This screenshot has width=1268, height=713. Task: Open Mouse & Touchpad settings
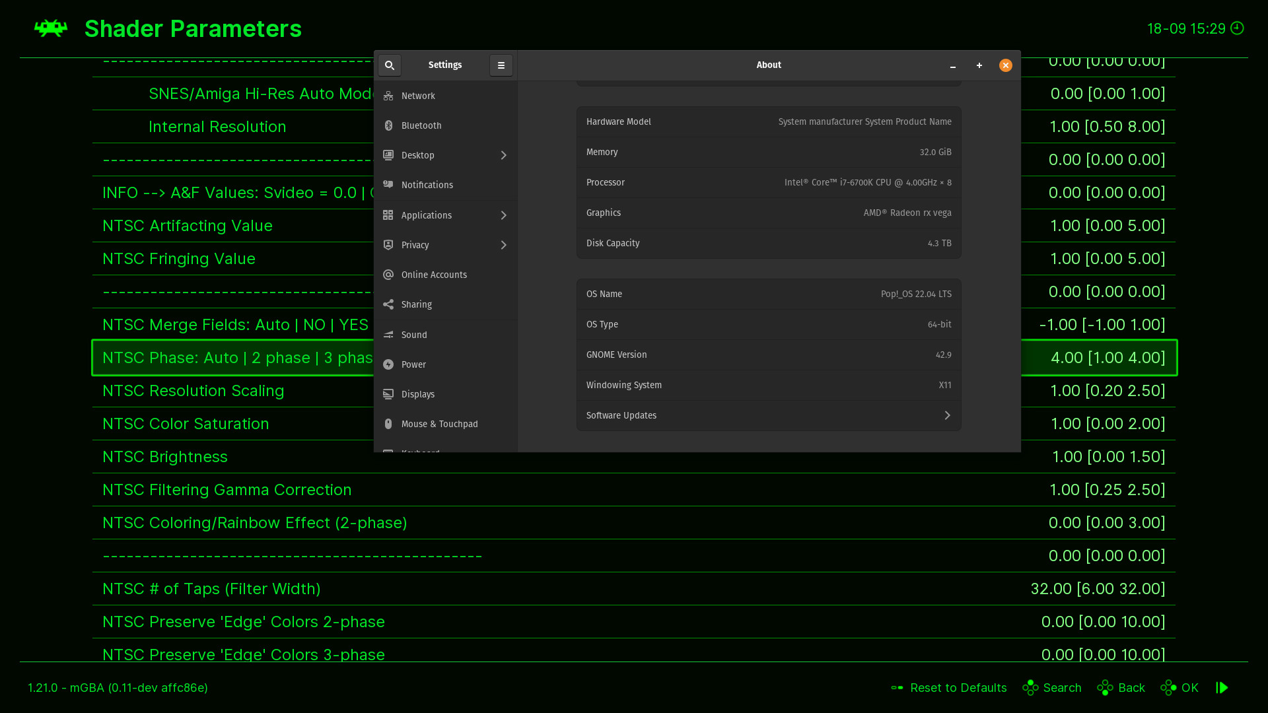pyautogui.click(x=439, y=424)
